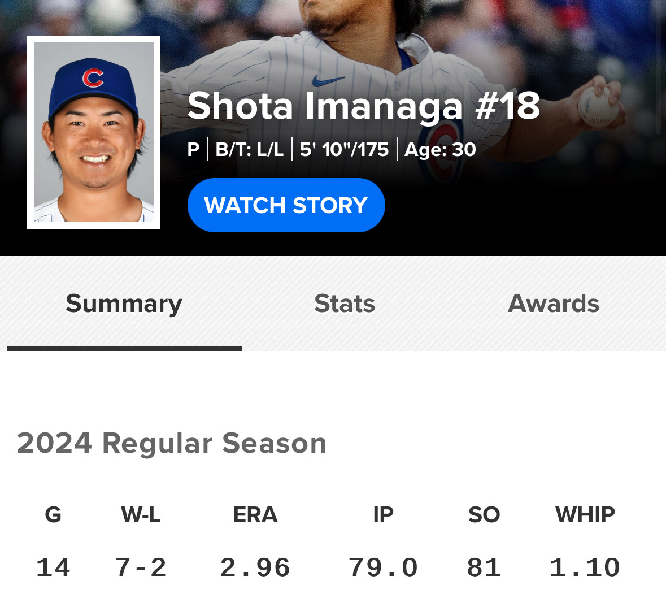This screenshot has height=611, width=666.
Task: Click the W-L column header
Action: coord(141,515)
